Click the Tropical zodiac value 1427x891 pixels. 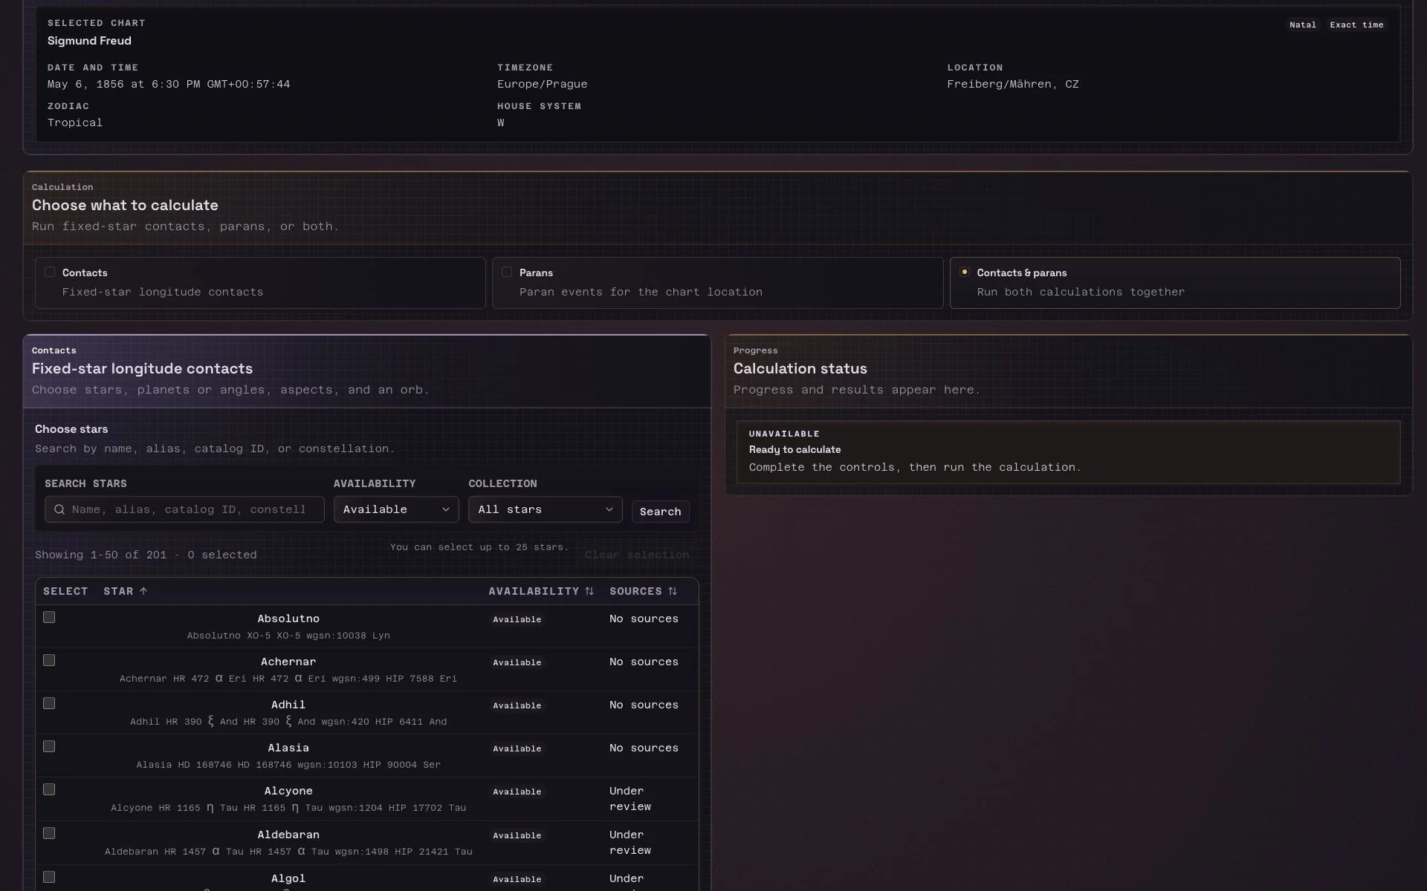tap(75, 123)
